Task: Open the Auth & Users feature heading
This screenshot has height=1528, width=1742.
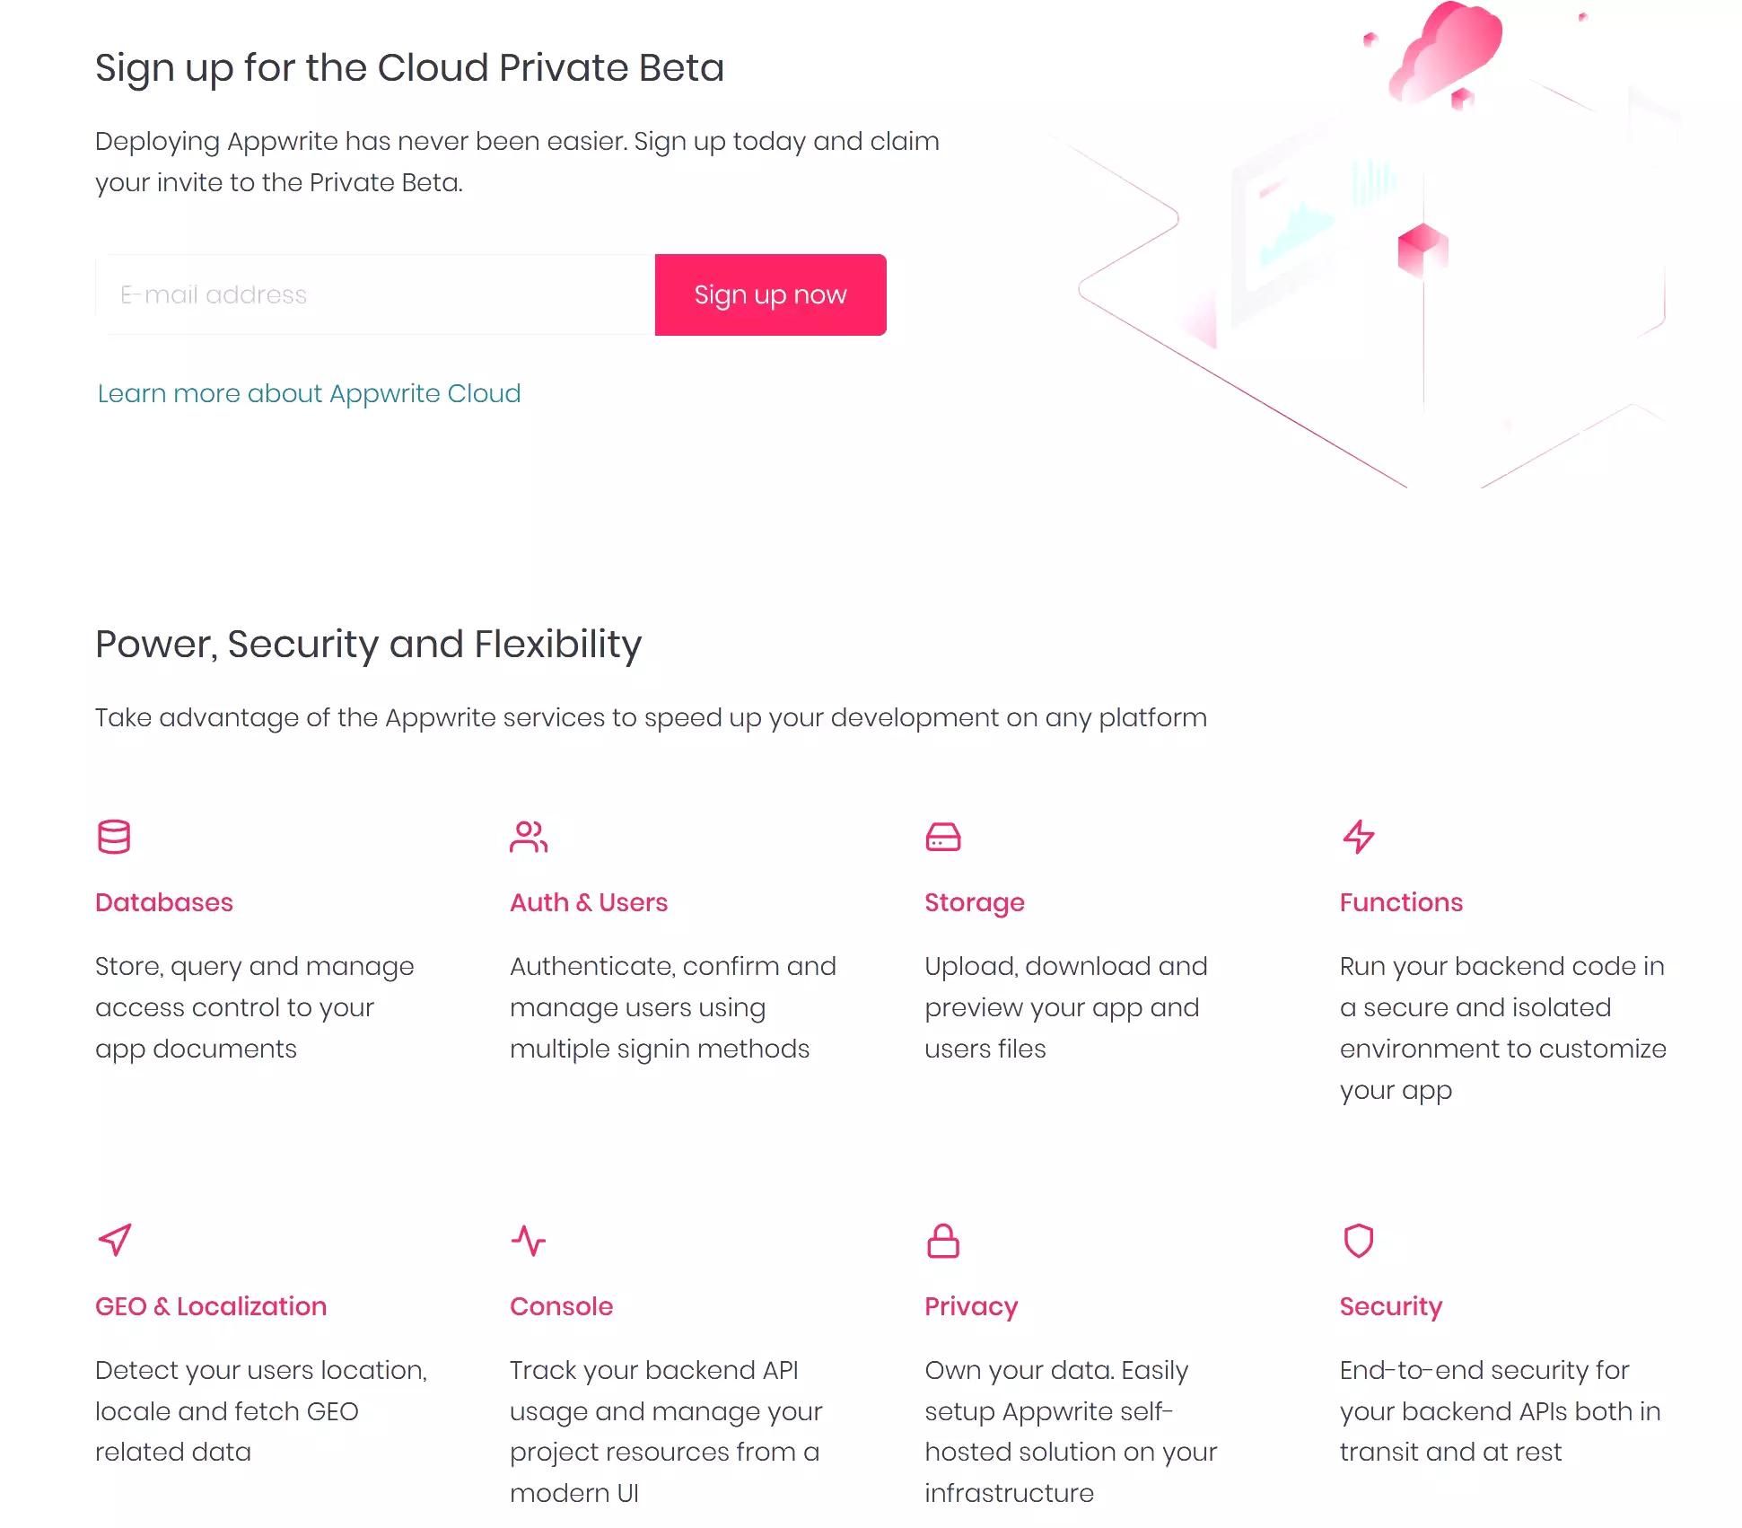Action: coord(589,902)
